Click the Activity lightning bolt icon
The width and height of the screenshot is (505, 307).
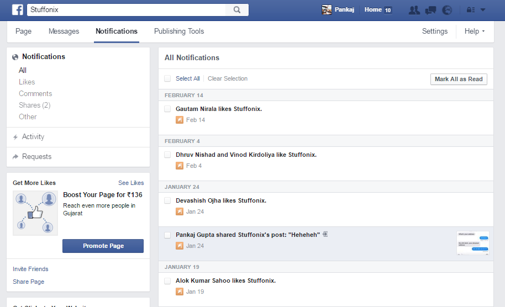click(15, 137)
